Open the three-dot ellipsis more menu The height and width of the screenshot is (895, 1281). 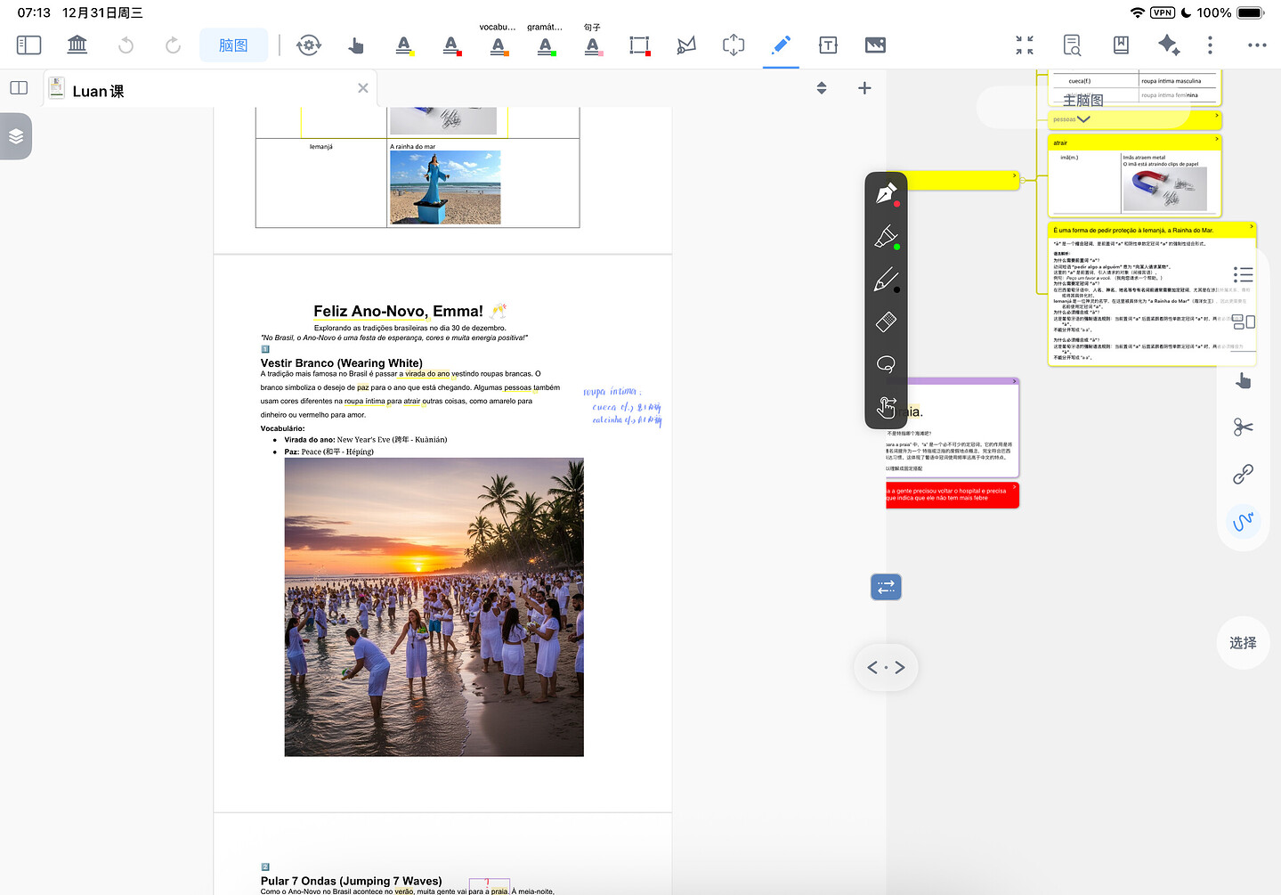click(1256, 45)
